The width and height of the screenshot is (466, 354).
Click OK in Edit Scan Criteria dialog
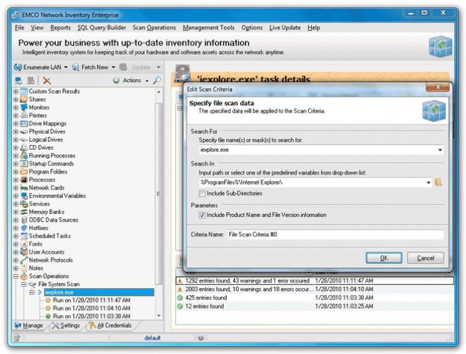coord(384,258)
